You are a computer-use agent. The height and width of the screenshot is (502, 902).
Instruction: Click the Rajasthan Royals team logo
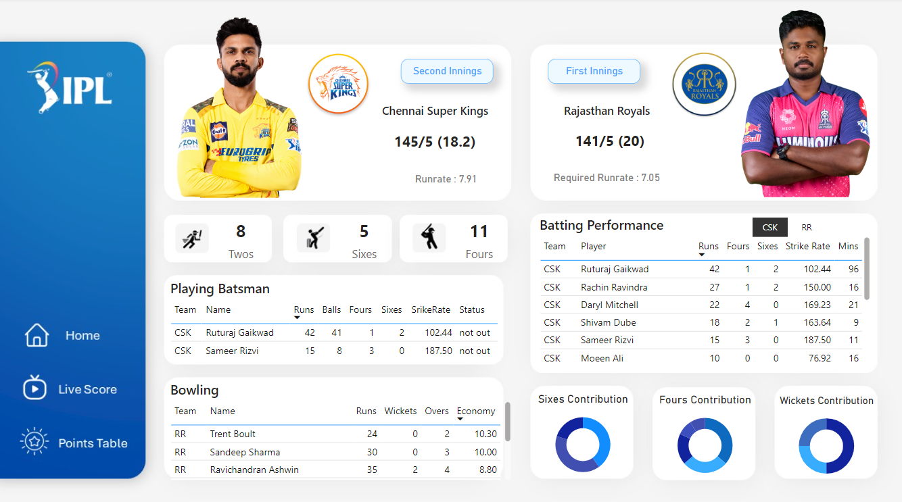[704, 84]
